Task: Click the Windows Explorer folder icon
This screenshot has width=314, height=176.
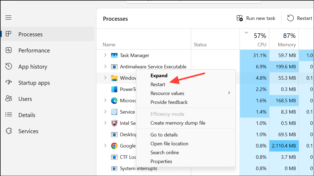Action: click(114, 78)
